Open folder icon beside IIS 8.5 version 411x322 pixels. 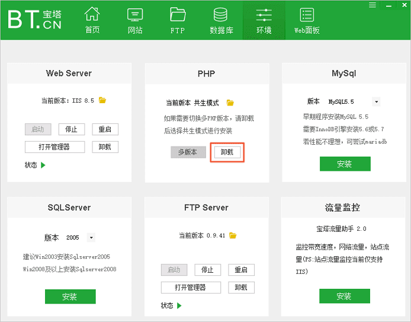click(x=102, y=100)
